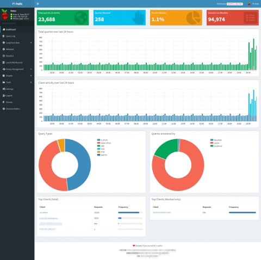This screenshot has height=260, width=261.
Task: Open the Pi-hole brand title in the header
Action: [17, 4]
